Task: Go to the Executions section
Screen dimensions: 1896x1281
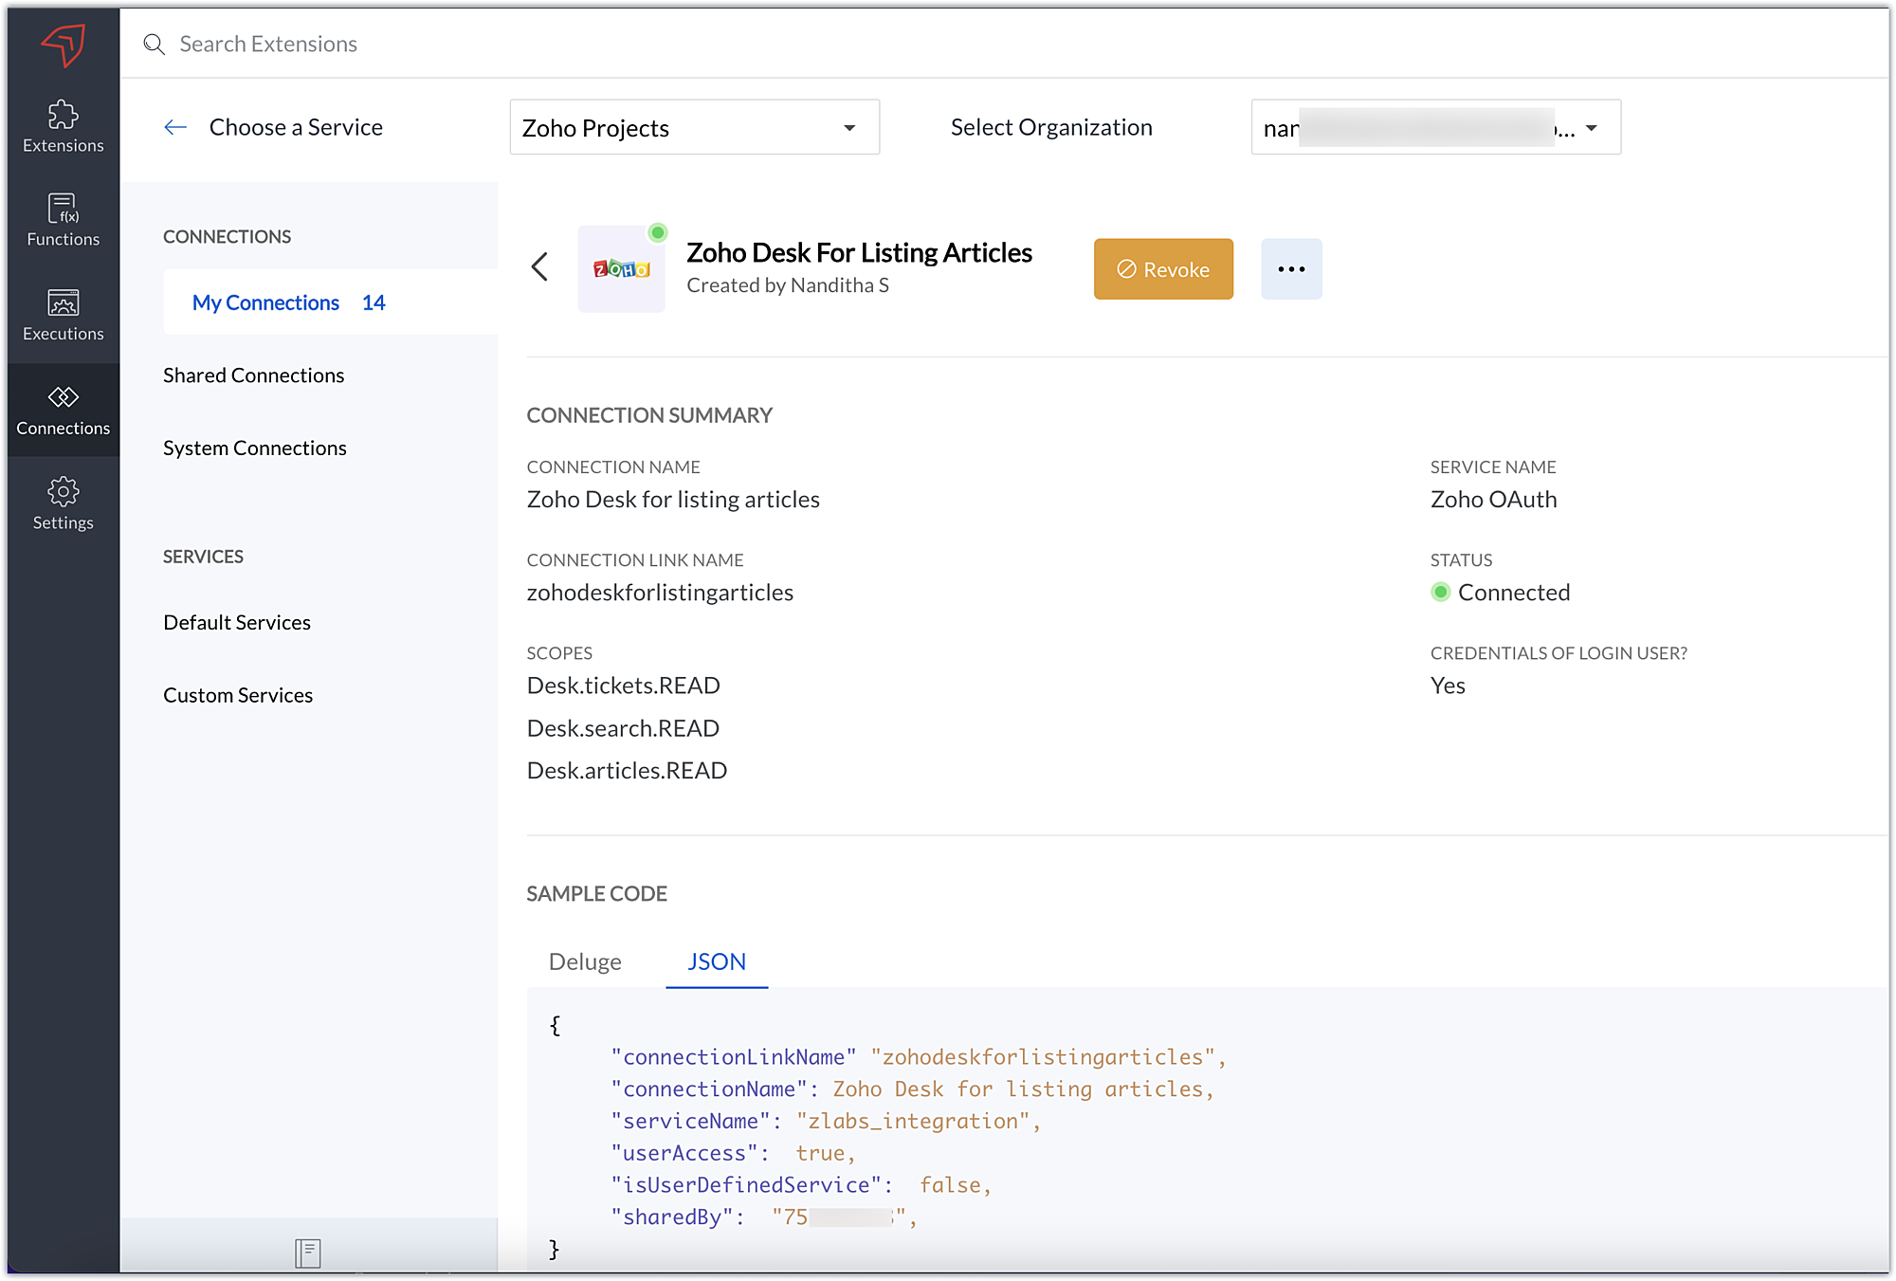Action: click(63, 315)
